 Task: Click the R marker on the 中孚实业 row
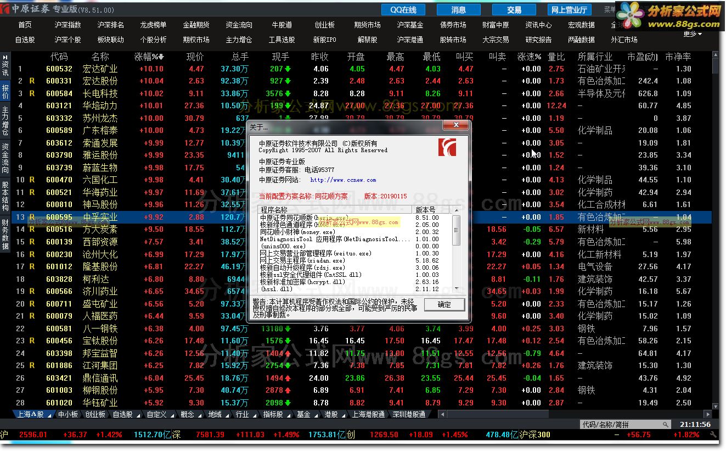[32, 217]
